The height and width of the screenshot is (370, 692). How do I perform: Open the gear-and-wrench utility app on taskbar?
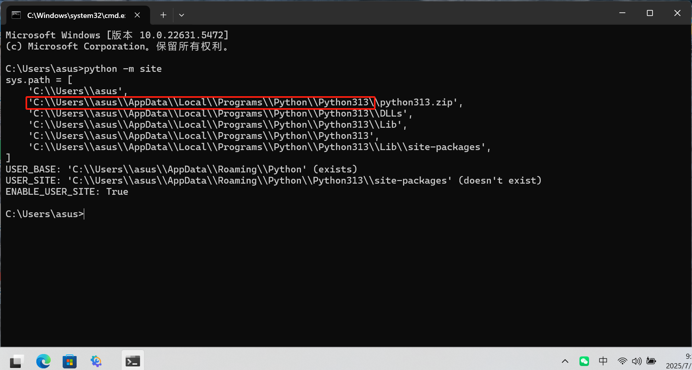pyautogui.click(x=96, y=361)
